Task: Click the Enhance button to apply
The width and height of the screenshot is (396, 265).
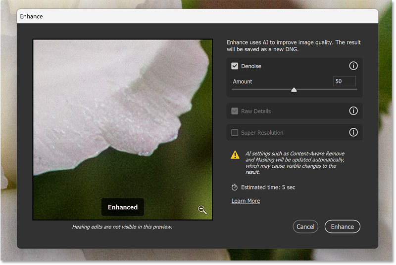Action: (342, 227)
